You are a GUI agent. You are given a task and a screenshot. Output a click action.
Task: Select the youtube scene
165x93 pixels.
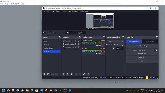pos(52,51)
